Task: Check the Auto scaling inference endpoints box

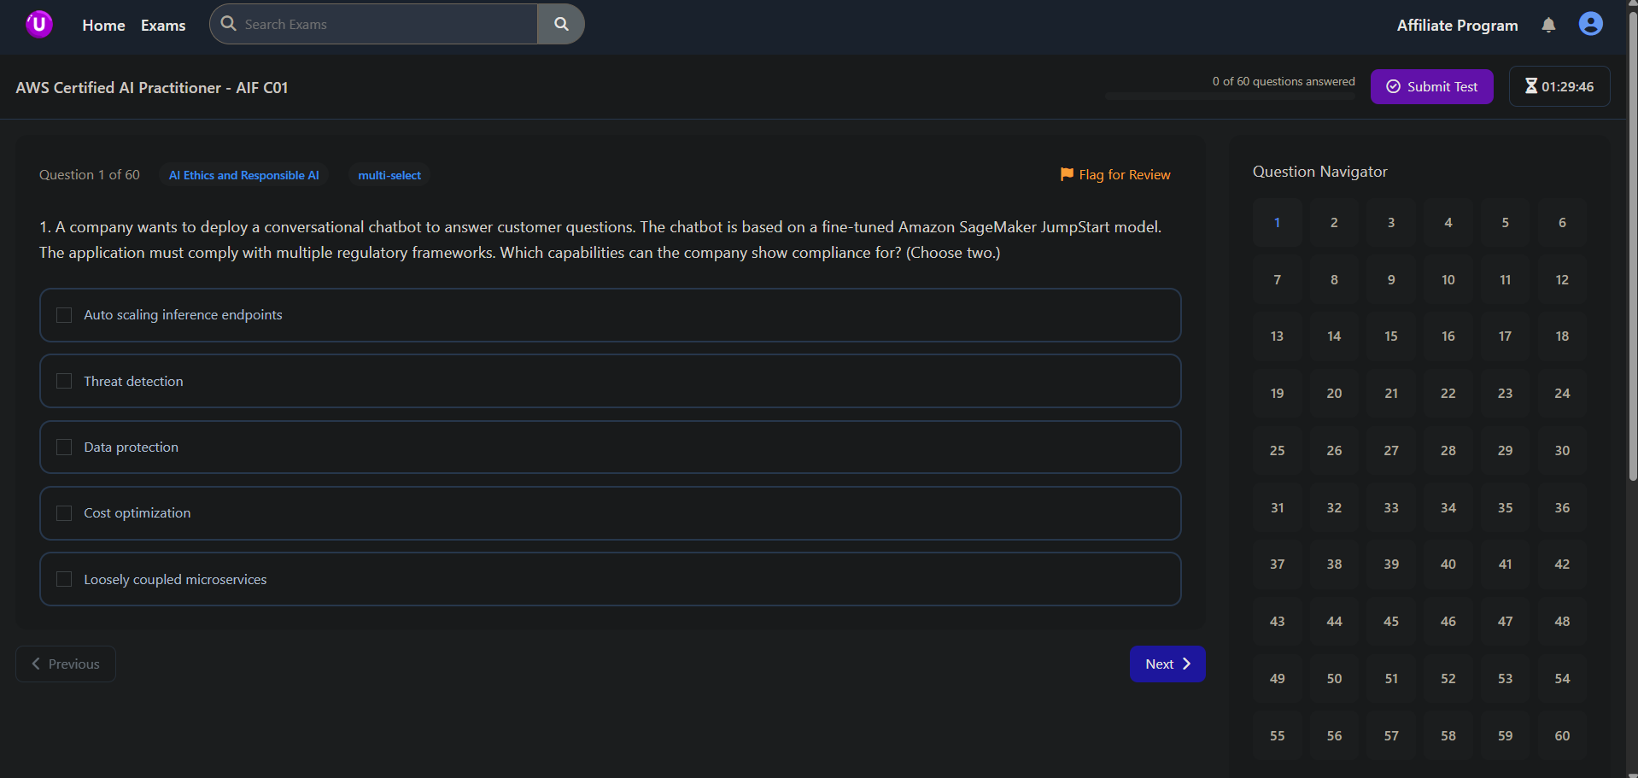Action: point(64,315)
